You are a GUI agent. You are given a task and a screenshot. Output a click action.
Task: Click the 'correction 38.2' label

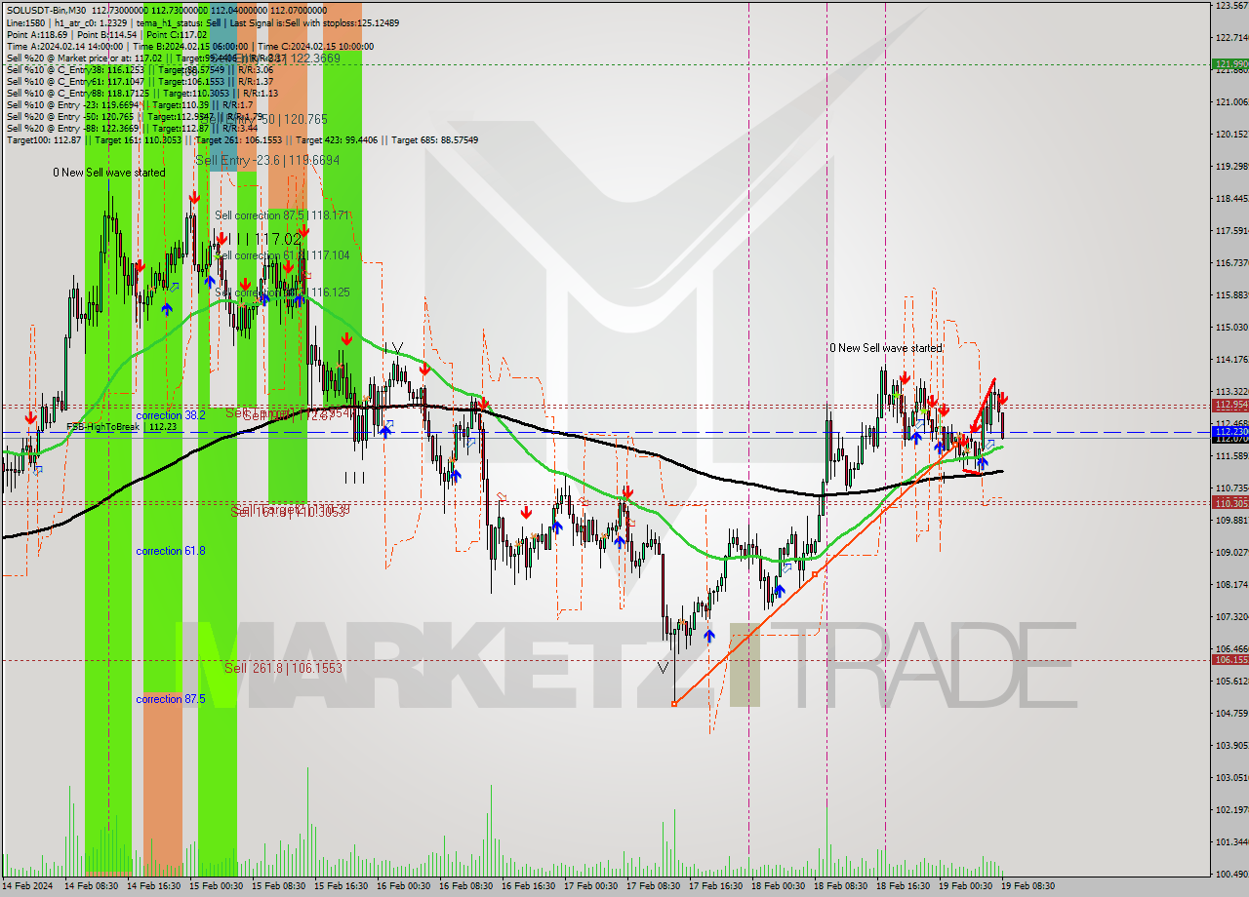(x=171, y=414)
